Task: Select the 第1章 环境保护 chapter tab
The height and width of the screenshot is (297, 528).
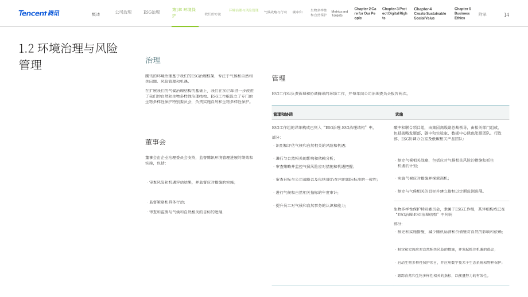Action: tap(184, 13)
